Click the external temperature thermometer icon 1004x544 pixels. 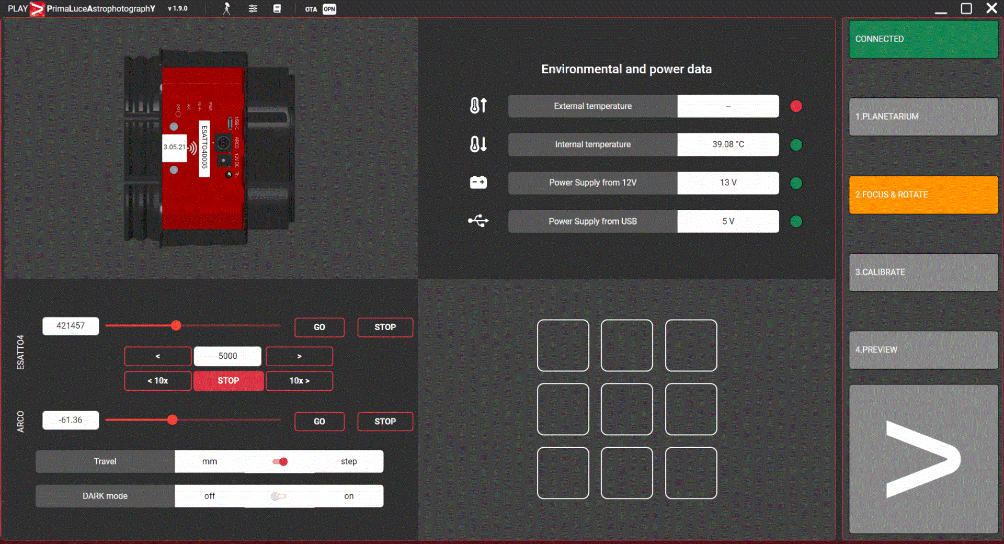(x=478, y=106)
